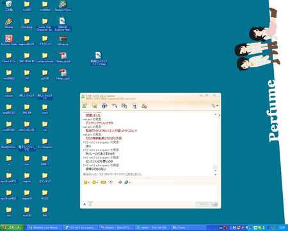The image size is (288, 231).
Task: Select the lower 19maps PDF icon below it
Action: 63,74
